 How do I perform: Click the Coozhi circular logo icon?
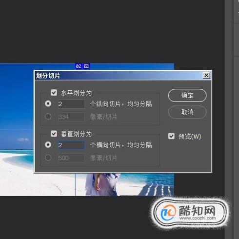tap(168, 212)
